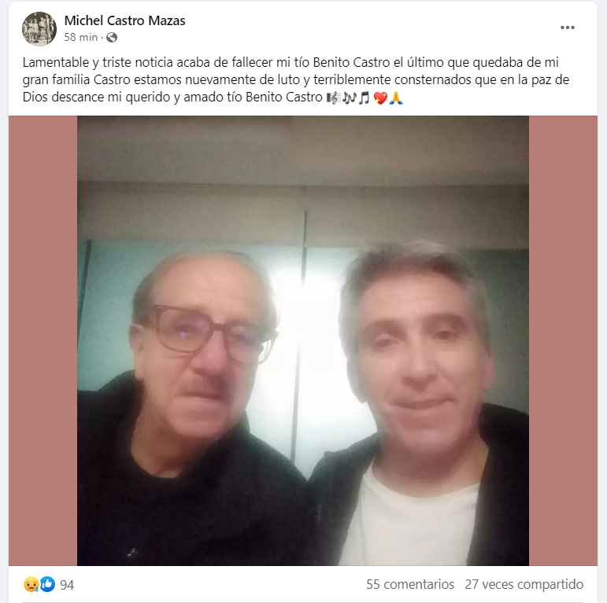View the 27 veces compartido shares
The width and height of the screenshot is (607, 603).
coord(524,584)
